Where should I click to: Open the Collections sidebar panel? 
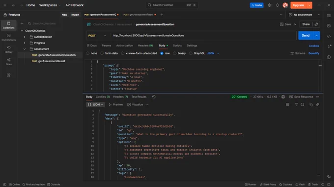point(8,25)
